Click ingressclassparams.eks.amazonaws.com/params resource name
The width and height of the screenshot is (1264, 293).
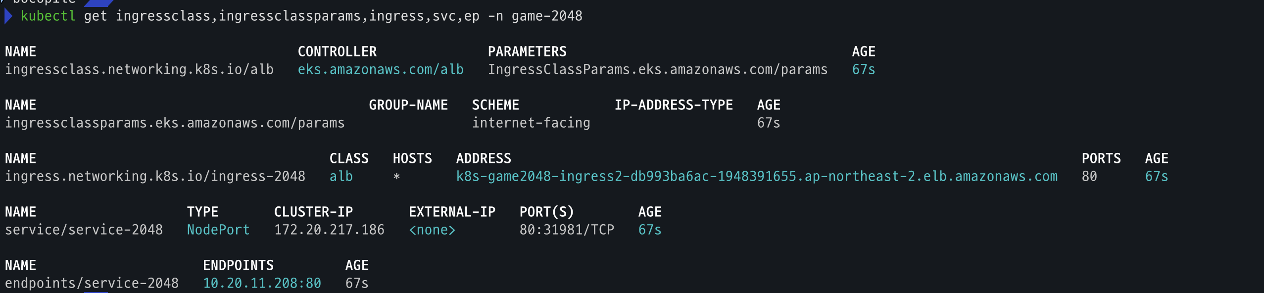tap(175, 123)
